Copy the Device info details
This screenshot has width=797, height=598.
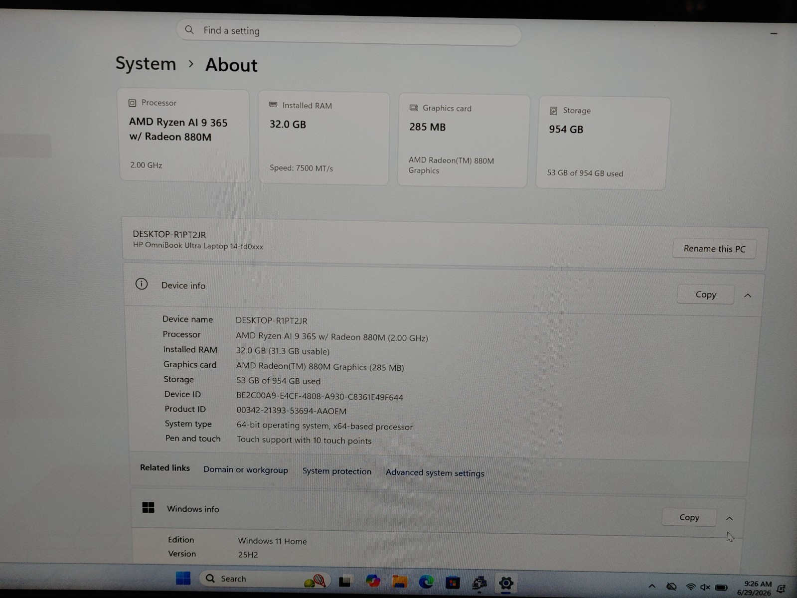705,295
